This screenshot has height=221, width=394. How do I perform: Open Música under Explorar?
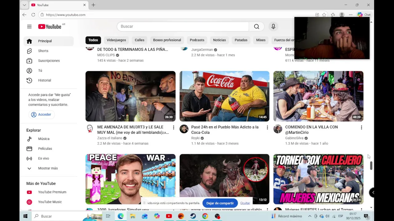tap(48, 139)
